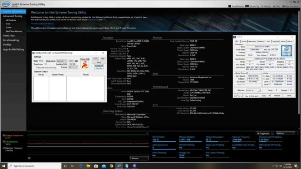This screenshot has width=301, height=169.
Task: Toggle 'Output results to results.log' checkbox
Action: tap(35, 68)
